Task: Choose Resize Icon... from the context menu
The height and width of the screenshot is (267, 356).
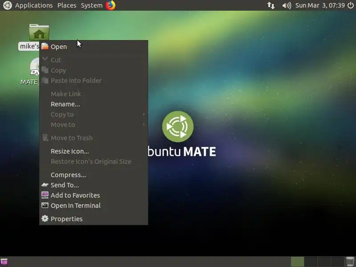Action: [x=93, y=151]
